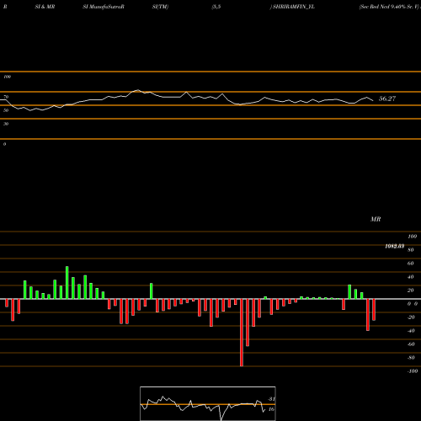This screenshot has width=421, height=421.
Task: Click the -40 label on MR axis
Action: pos(411,331)
